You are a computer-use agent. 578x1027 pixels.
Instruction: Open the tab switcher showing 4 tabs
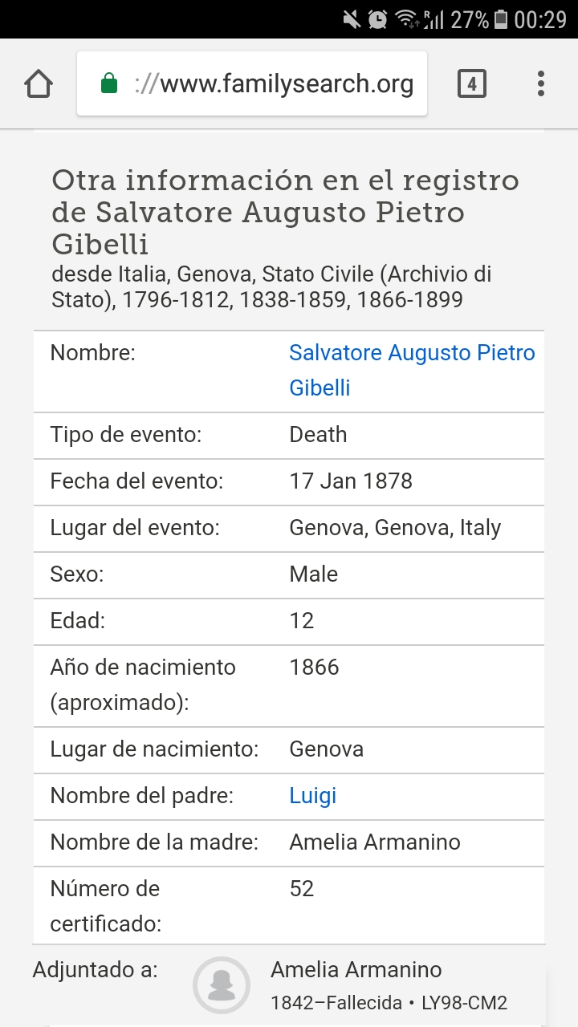(x=472, y=83)
